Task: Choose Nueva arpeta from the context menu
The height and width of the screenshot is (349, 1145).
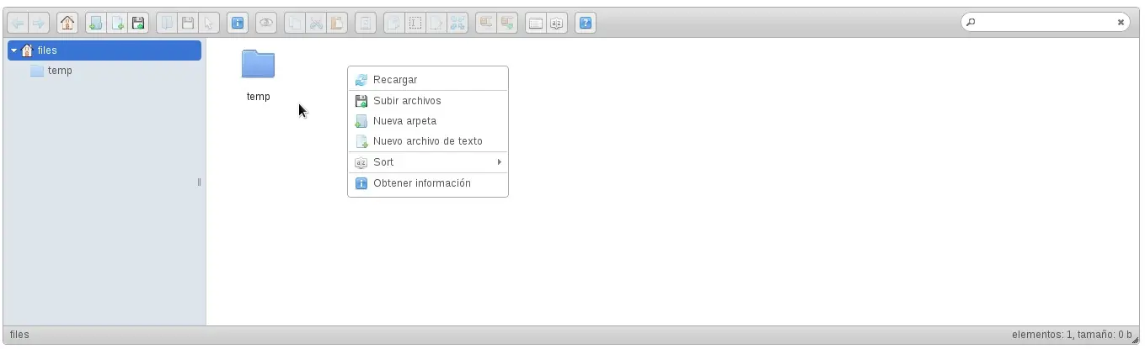Action: point(428,121)
